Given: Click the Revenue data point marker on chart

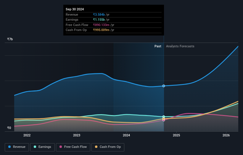Looking at the screenshot, I should (164, 86).
